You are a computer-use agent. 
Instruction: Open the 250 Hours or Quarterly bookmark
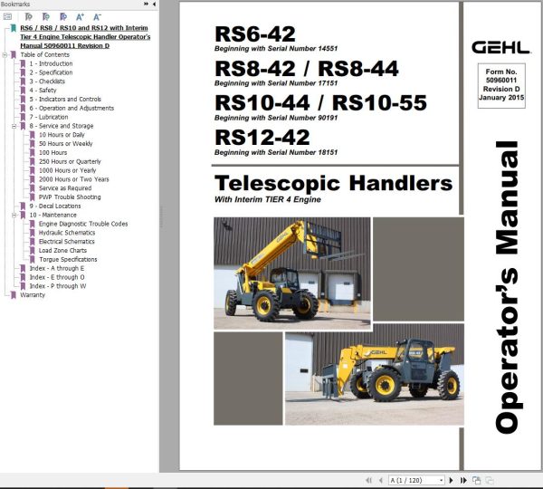[x=70, y=162]
